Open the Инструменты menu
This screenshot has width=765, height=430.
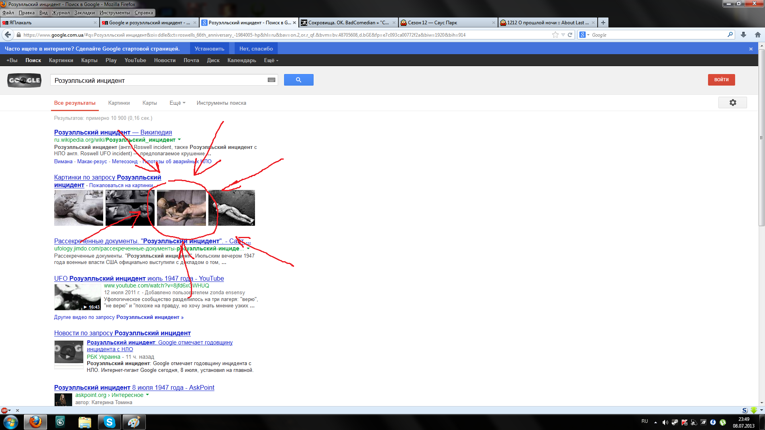(x=115, y=13)
